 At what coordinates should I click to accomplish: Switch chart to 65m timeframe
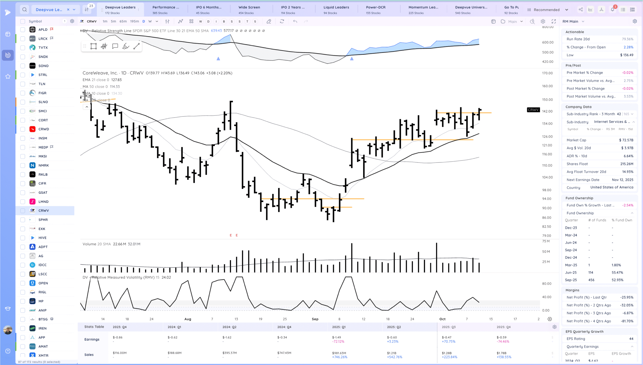click(x=123, y=21)
